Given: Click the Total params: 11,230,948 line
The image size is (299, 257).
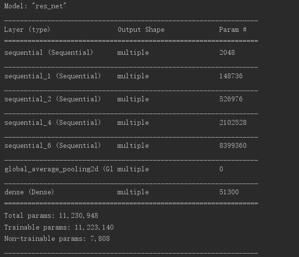Looking at the screenshot, I should click(x=51, y=216).
